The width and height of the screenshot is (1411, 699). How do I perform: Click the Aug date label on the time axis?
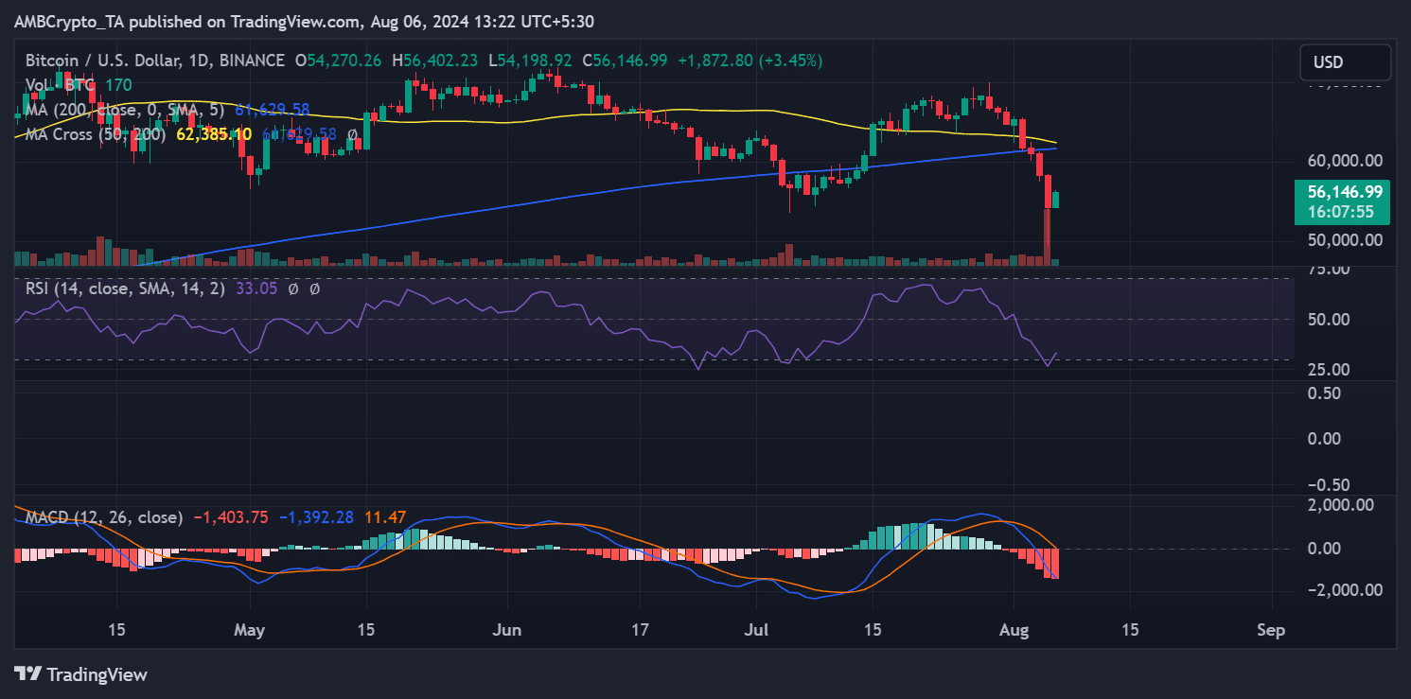click(1014, 630)
